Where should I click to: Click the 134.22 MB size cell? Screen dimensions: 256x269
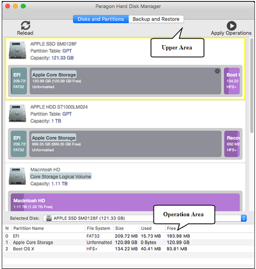126,249
